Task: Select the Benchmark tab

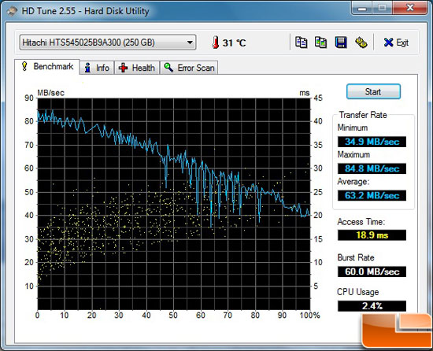Action: pyautogui.click(x=47, y=67)
